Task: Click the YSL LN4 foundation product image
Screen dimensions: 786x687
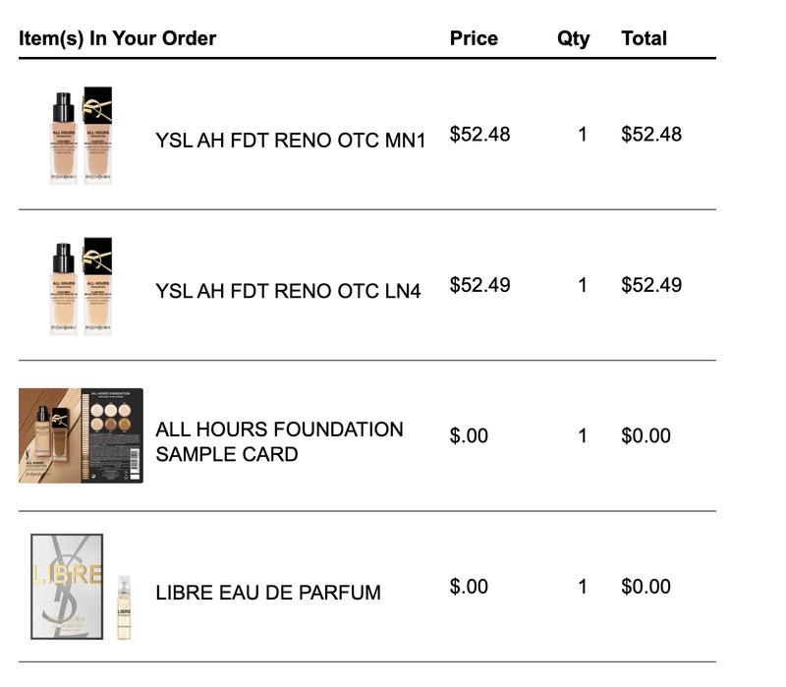Action: [x=81, y=286]
